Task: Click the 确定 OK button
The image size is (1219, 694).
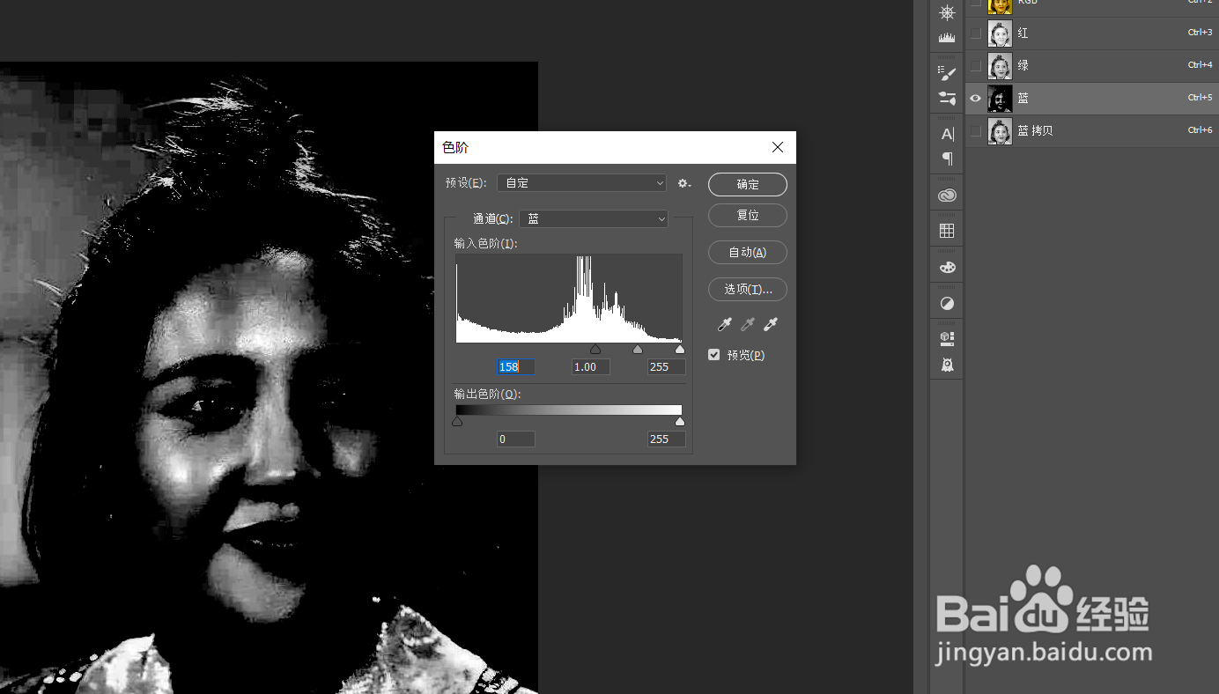Action: (748, 184)
